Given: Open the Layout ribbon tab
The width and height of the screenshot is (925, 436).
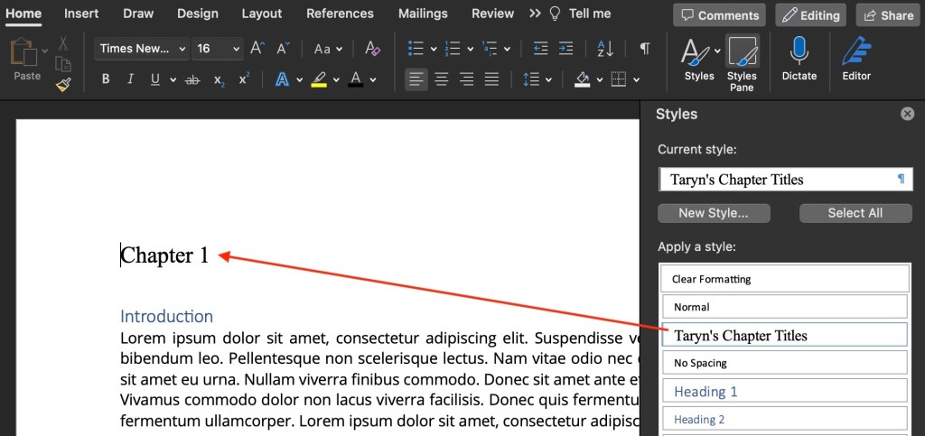Looking at the screenshot, I should point(262,14).
